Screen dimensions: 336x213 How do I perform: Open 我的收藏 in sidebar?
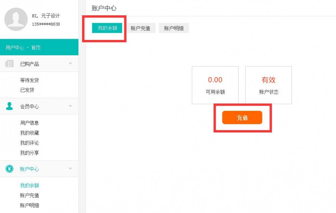point(29,133)
